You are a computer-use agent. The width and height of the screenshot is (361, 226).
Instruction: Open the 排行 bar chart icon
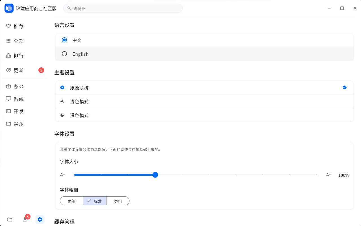[8, 56]
